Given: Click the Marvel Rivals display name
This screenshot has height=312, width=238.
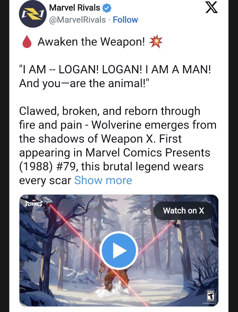Looking at the screenshot, I should tap(74, 8).
